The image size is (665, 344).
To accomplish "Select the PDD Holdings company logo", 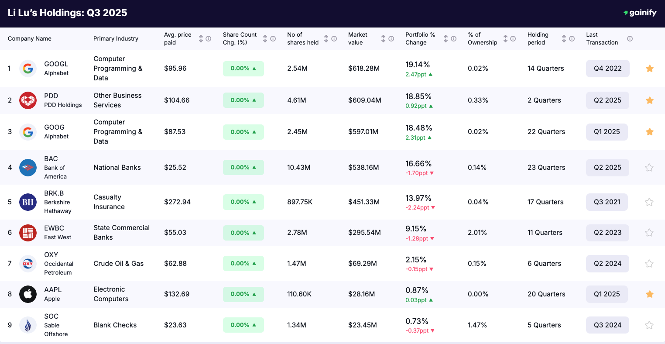I will 28,100.
